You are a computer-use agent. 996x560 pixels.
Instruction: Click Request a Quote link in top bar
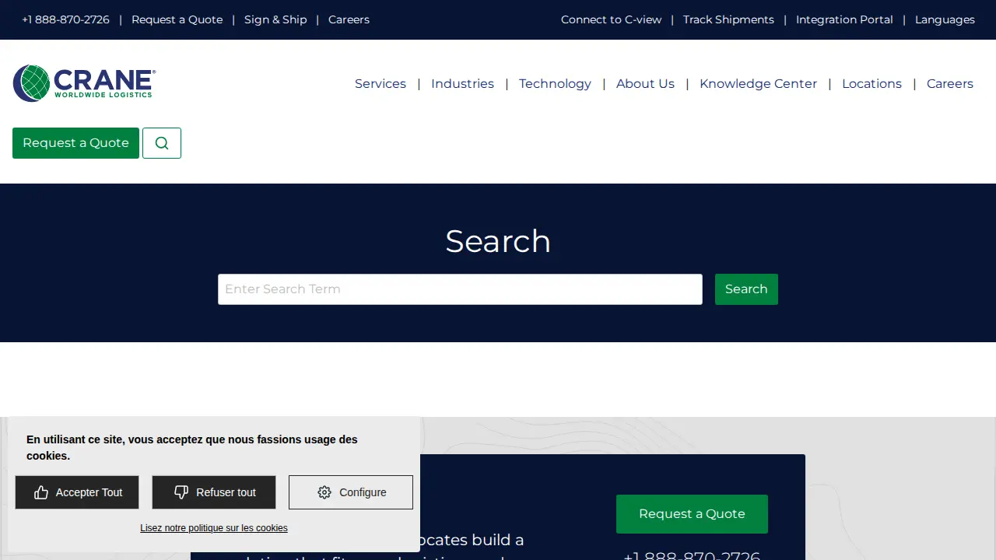177,19
